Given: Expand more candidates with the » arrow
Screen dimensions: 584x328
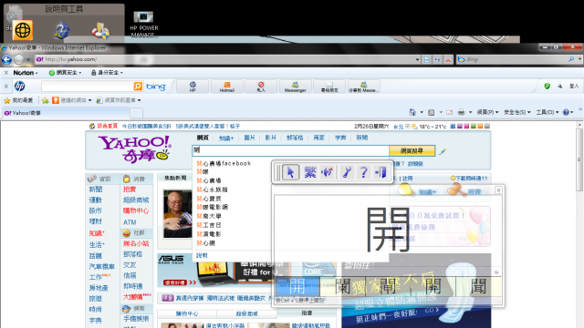Looking at the screenshot, I should click(496, 272).
